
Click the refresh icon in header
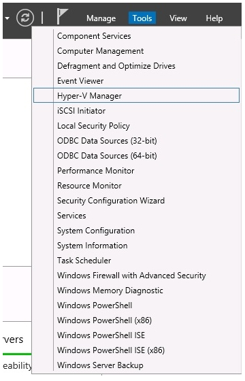click(25, 18)
